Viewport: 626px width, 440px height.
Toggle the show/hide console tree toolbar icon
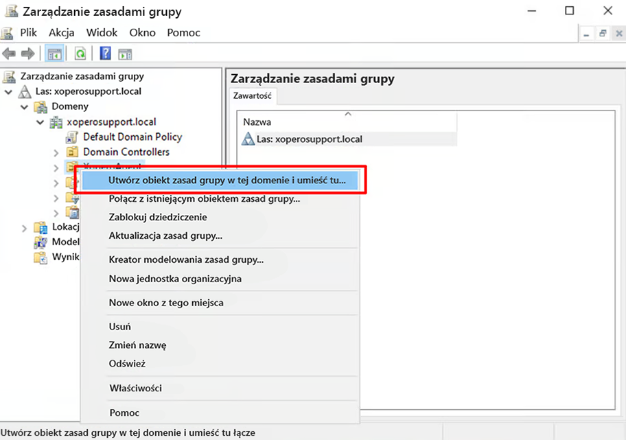[x=54, y=54]
